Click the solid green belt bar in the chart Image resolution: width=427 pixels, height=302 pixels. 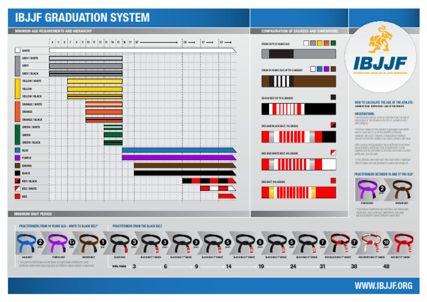(113, 135)
